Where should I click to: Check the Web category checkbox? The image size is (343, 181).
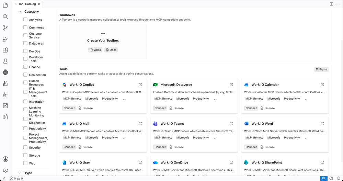coord(25,163)
